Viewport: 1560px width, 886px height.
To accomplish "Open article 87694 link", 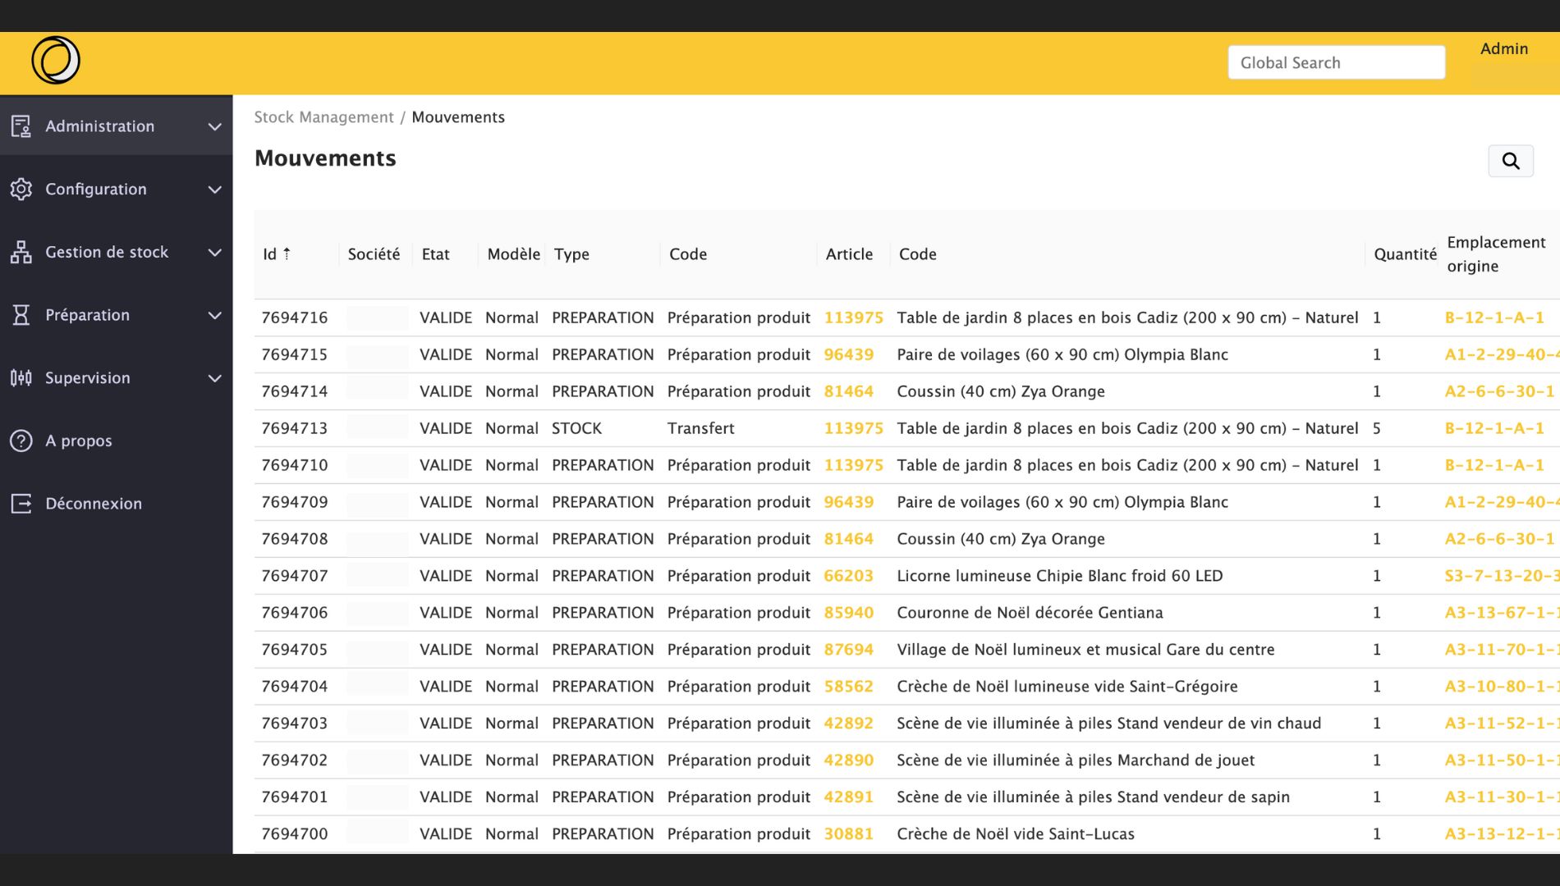I will click(x=849, y=650).
